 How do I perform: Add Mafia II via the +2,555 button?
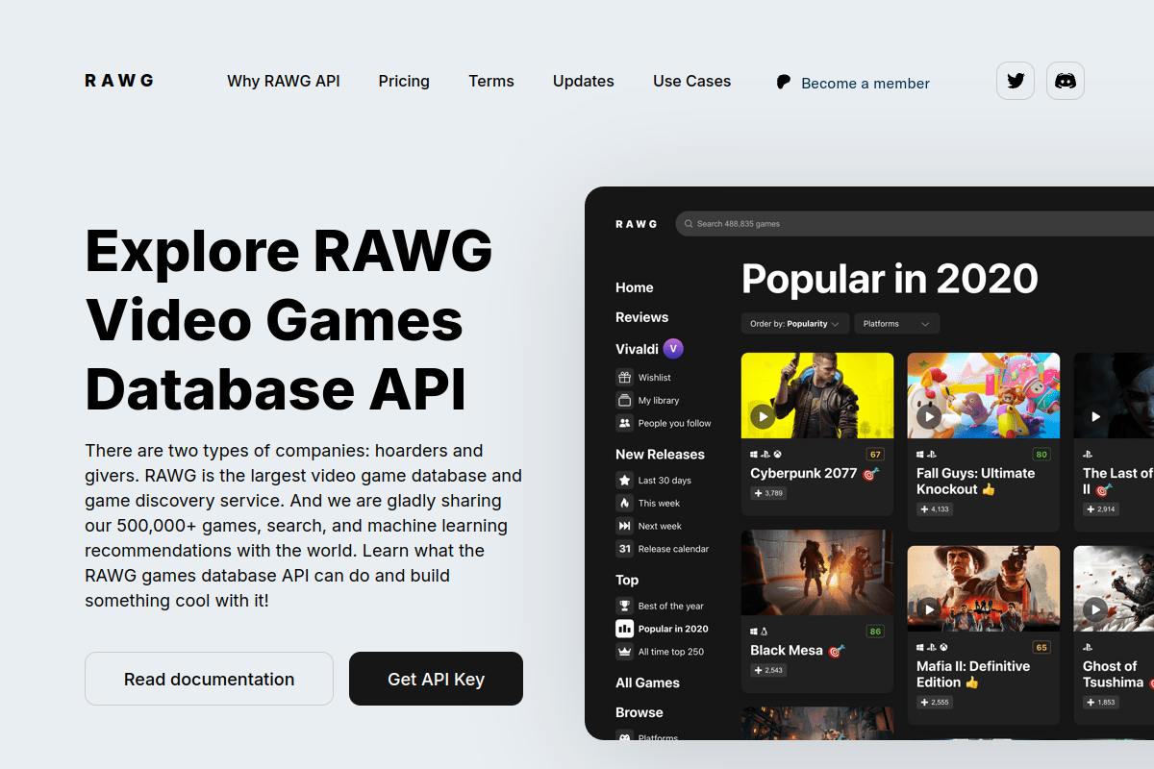click(x=935, y=703)
